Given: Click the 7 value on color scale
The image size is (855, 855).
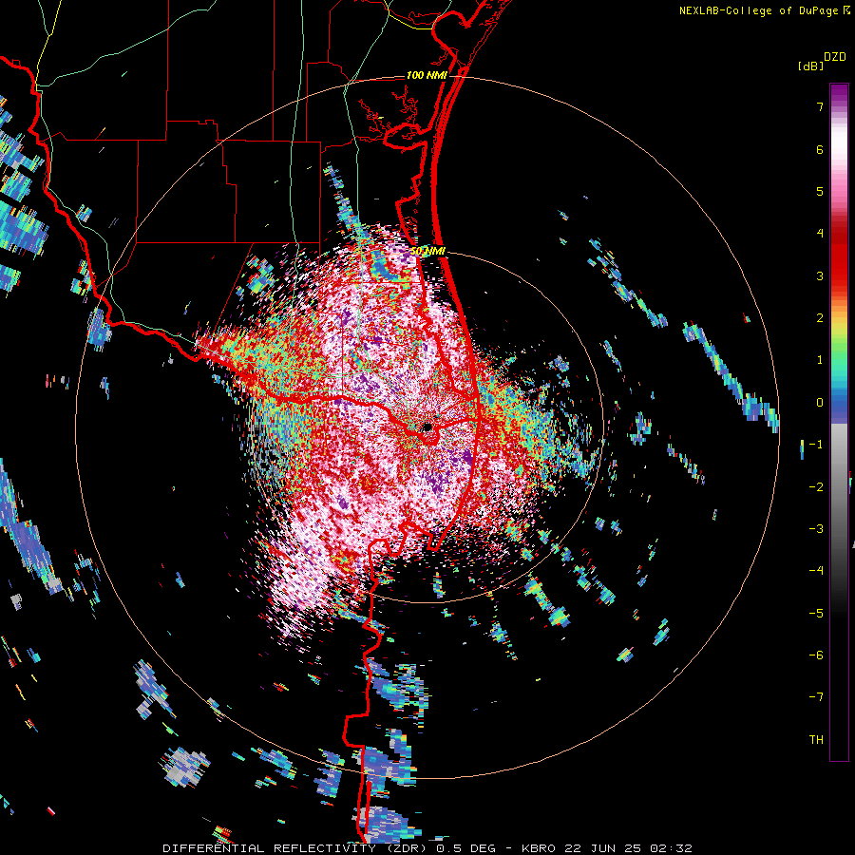Looking at the screenshot, I should [820, 106].
